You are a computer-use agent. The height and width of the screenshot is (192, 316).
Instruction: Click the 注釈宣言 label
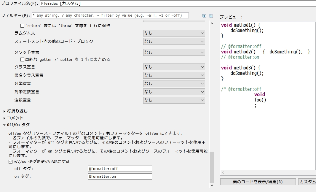click(x=23, y=100)
